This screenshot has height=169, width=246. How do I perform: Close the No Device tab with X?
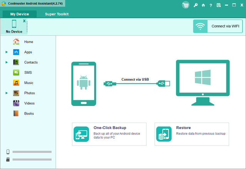[x=24, y=21]
